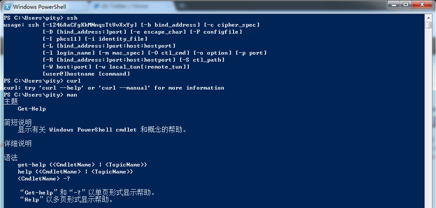This screenshot has height=208, width=436.
Task: Click the 'man' command at the prompt
Action: pos(72,95)
